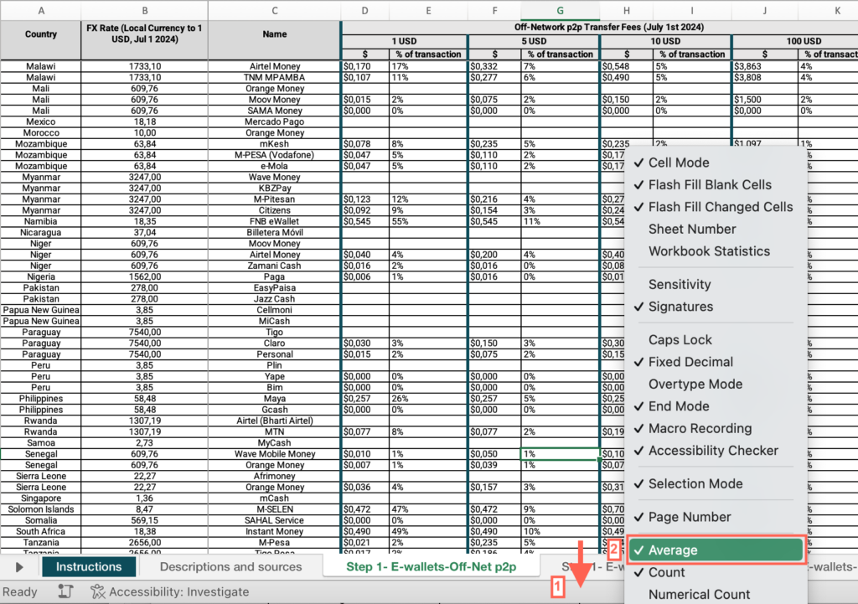Toggle Cell Mode in status bar menu

point(716,163)
